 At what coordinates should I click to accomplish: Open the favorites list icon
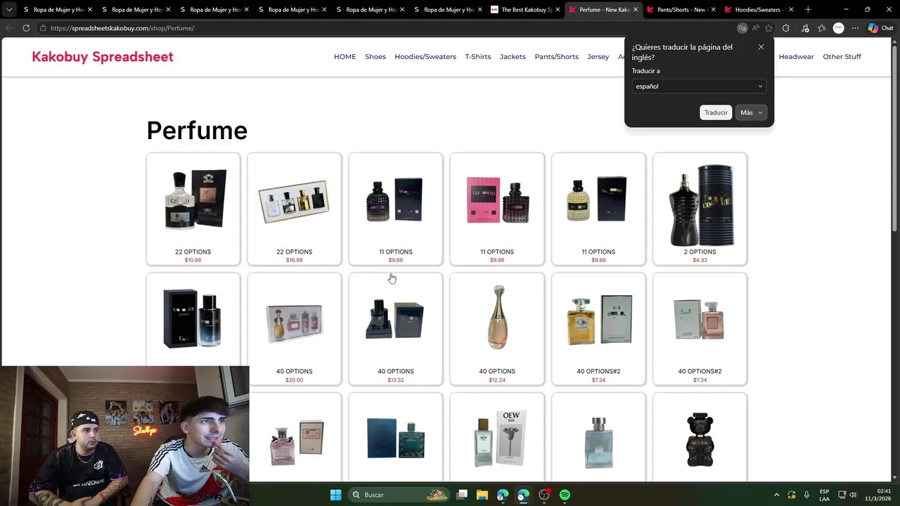click(821, 28)
